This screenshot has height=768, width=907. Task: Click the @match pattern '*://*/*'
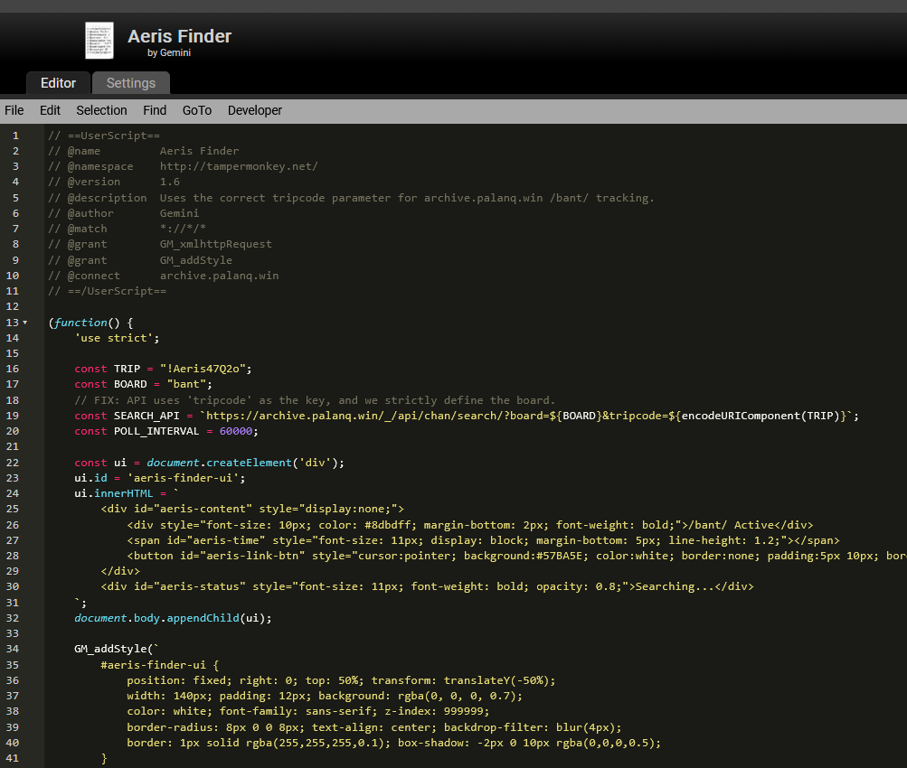(x=183, y=229)
